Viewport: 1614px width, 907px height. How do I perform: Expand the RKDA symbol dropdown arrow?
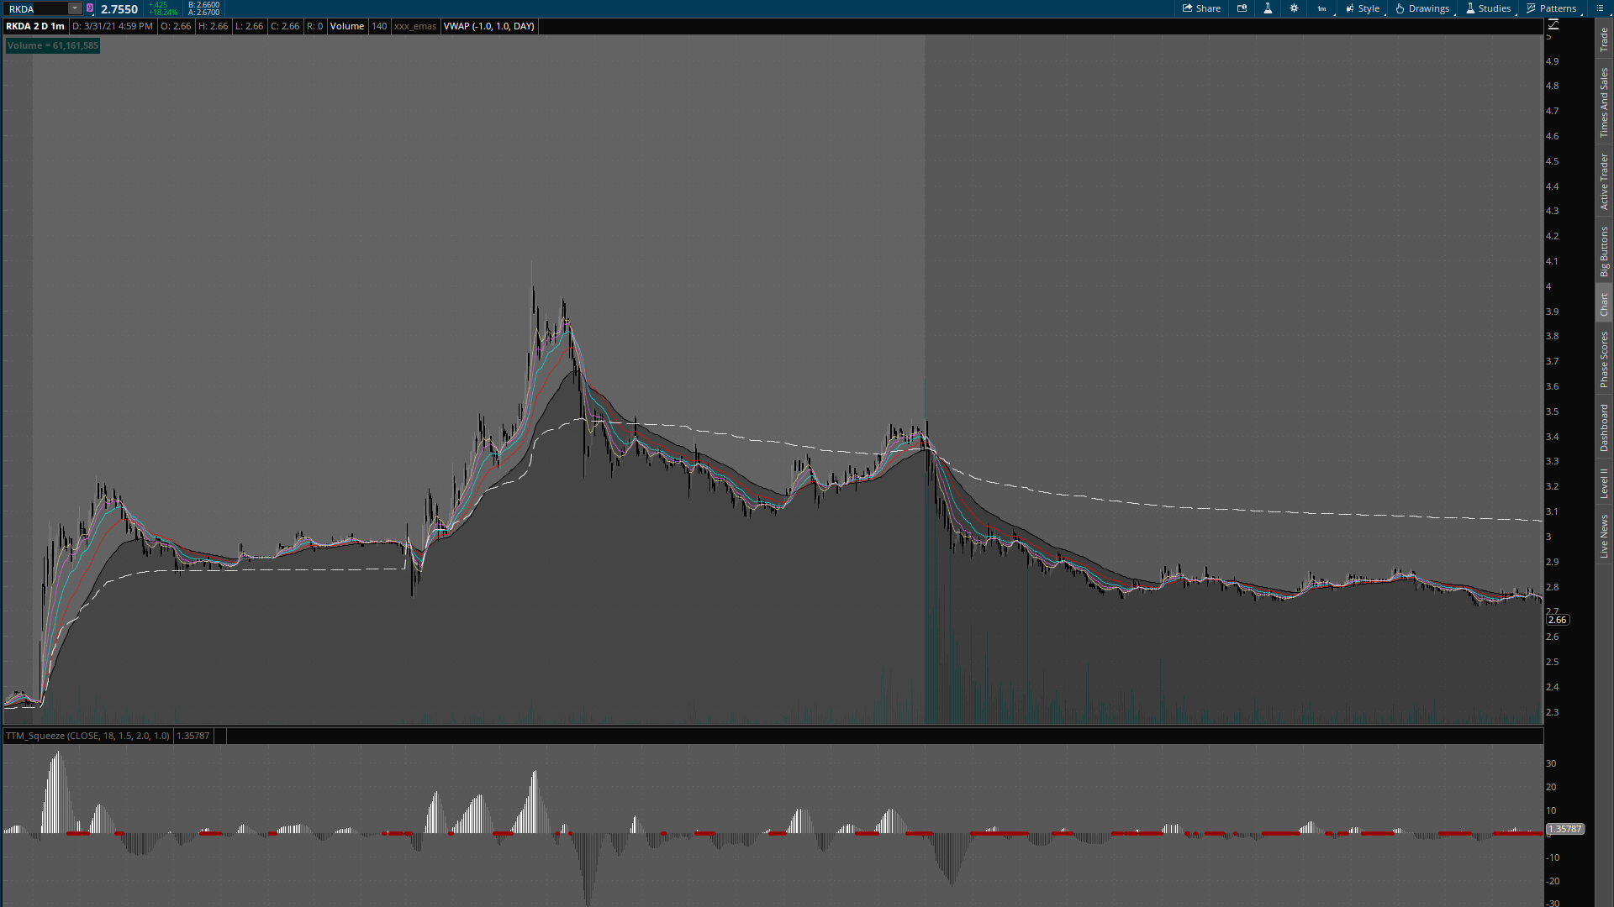74,8
